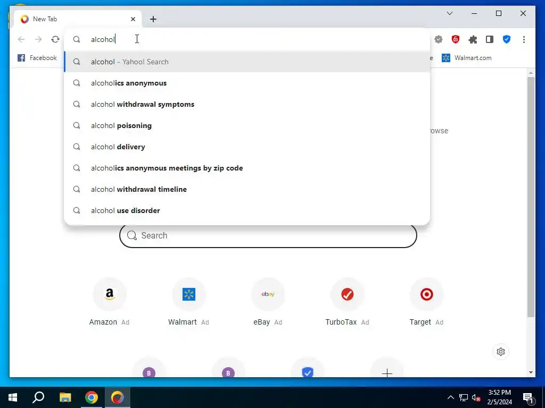
Task: Choose 'alcohol withdrawal symptoms' suggestion
Action: [247, 104]
